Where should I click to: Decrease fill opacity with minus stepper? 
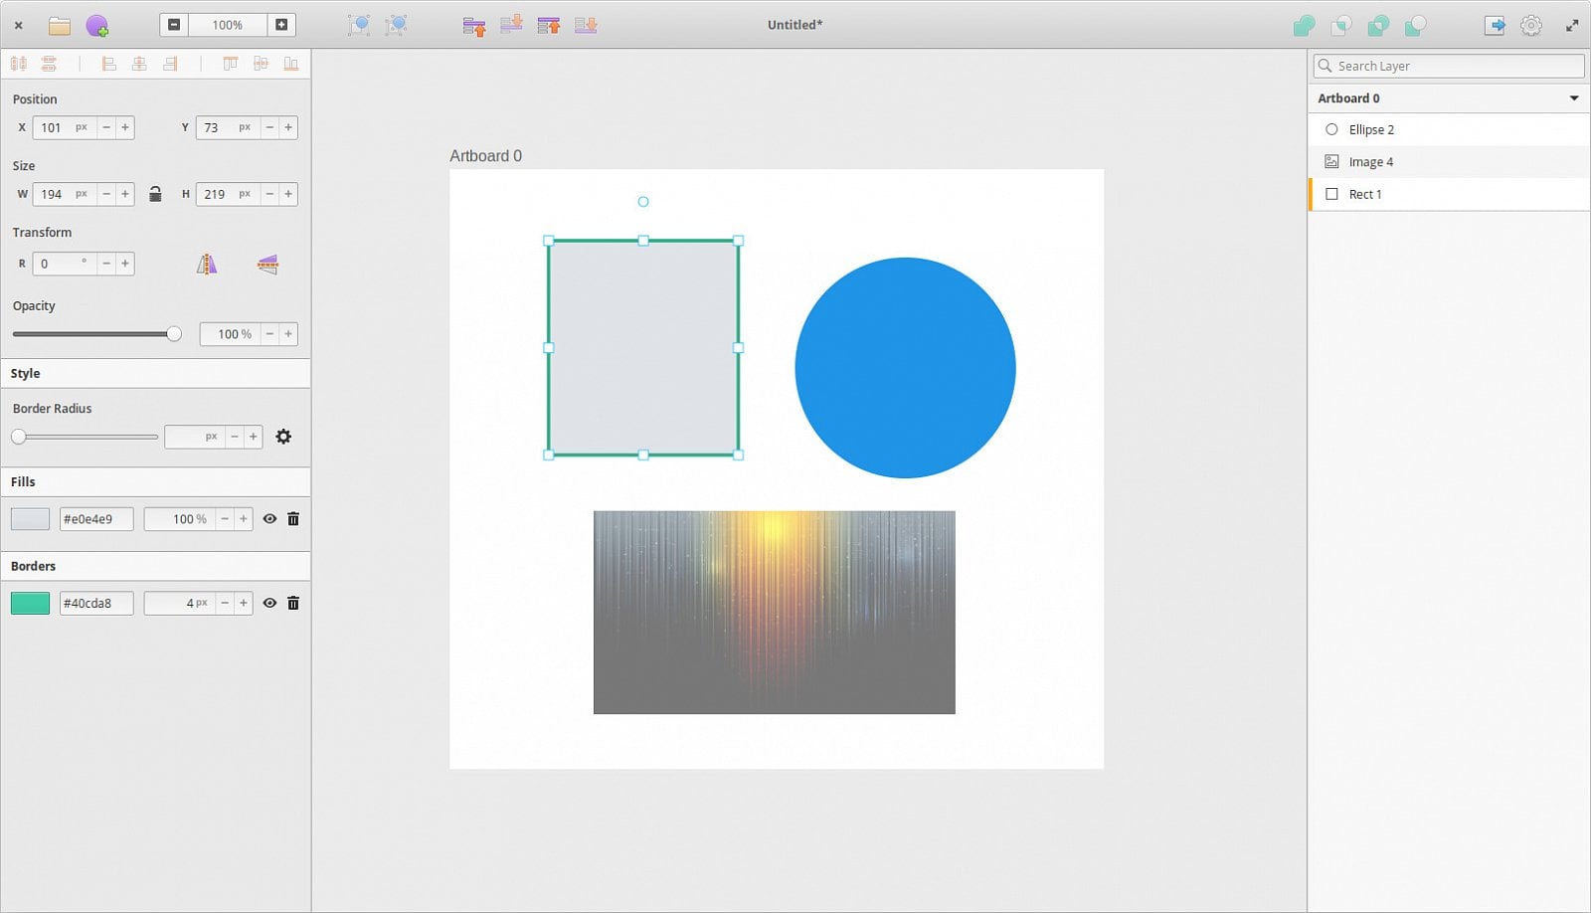point(225,519)
